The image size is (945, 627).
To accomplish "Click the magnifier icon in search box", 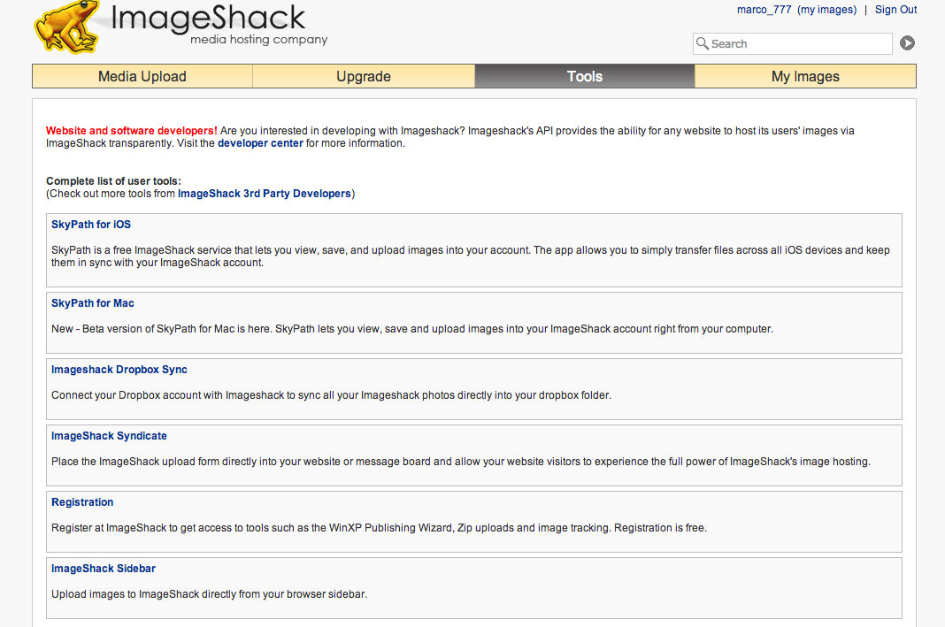I will coord(703,43).
